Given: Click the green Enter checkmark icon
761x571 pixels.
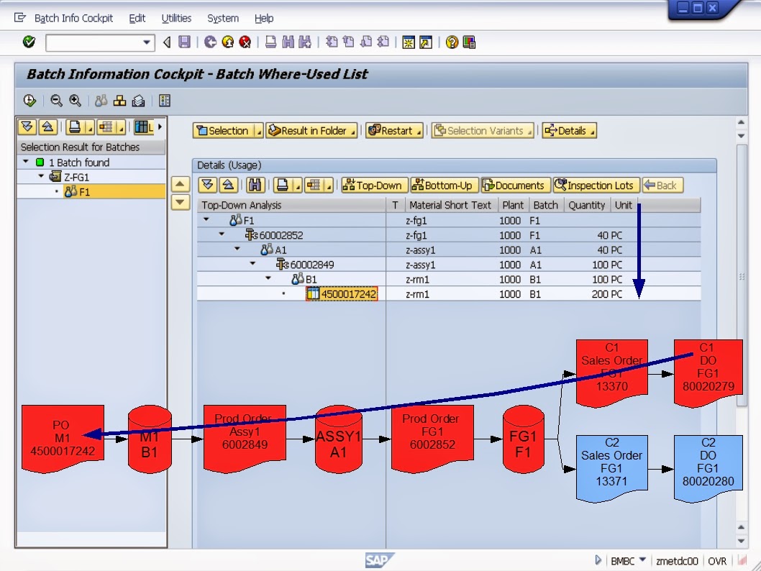Looking at the screenshot, I should 29,42.
